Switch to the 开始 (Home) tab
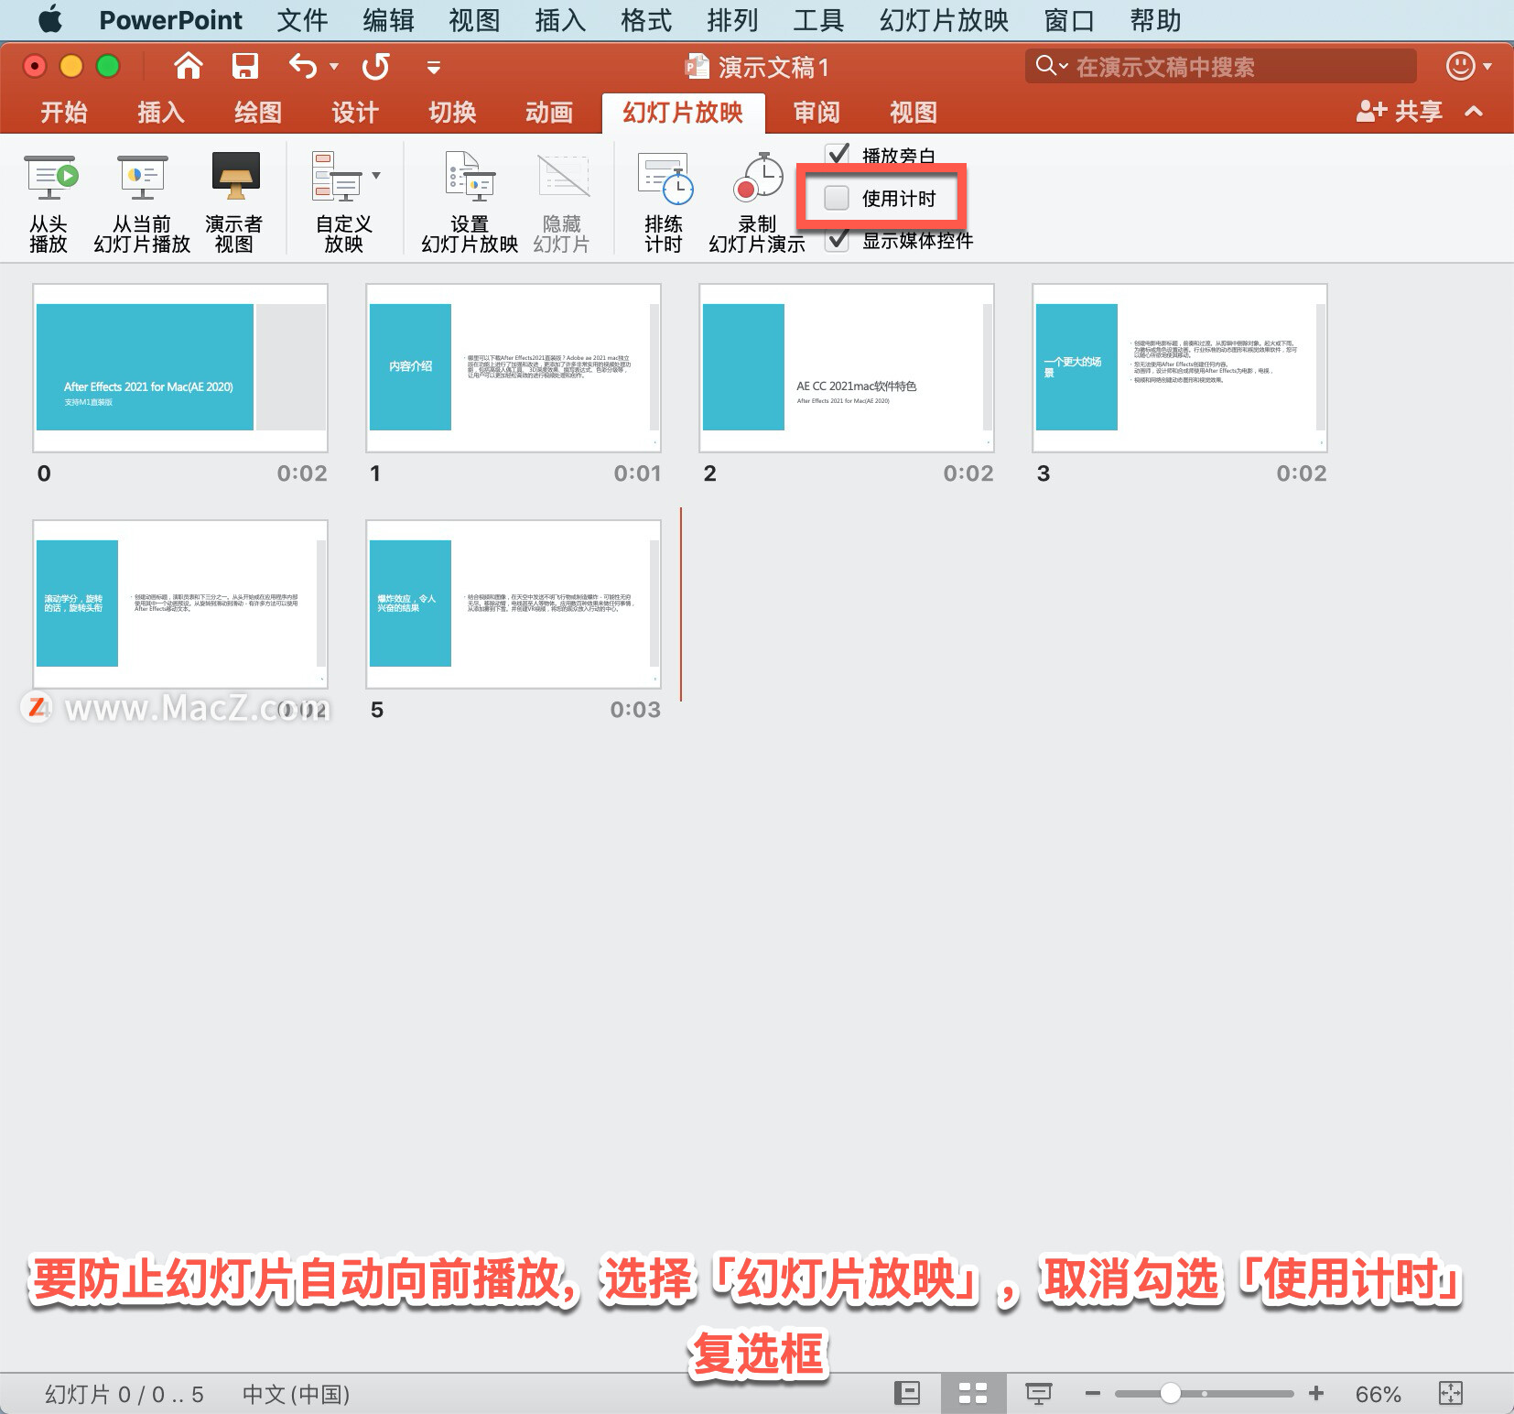Image resolution: width=1514 pixels, height=1414 pixels. click(x=64, y=112)
